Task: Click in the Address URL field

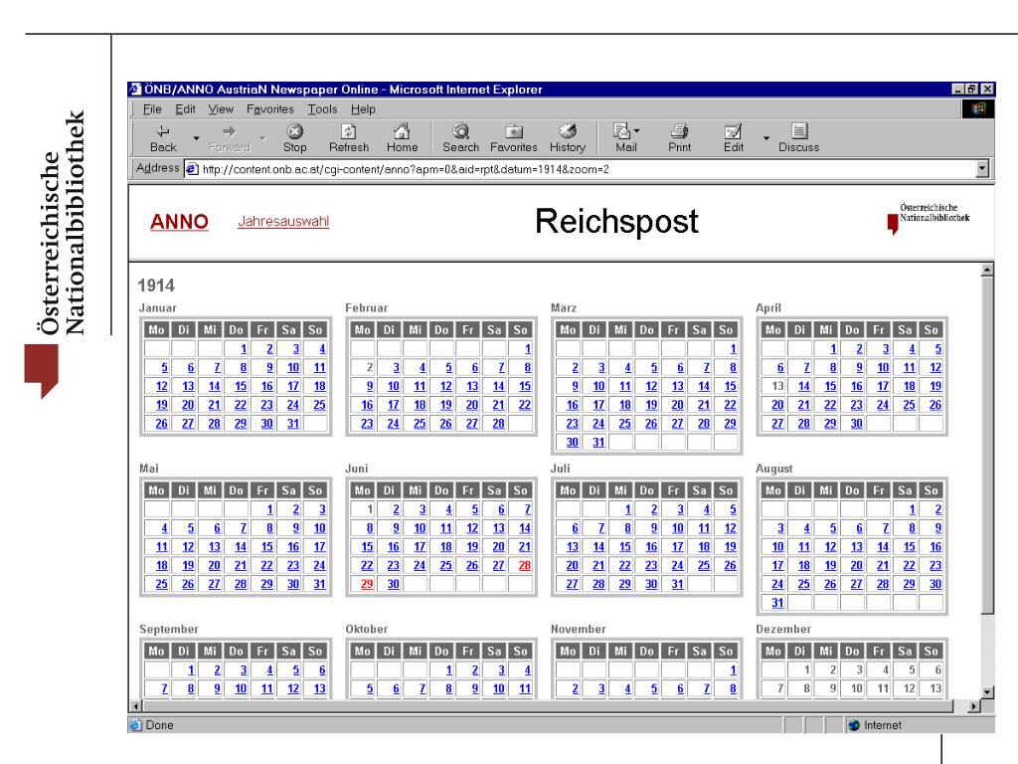Action: click(585, 169)
